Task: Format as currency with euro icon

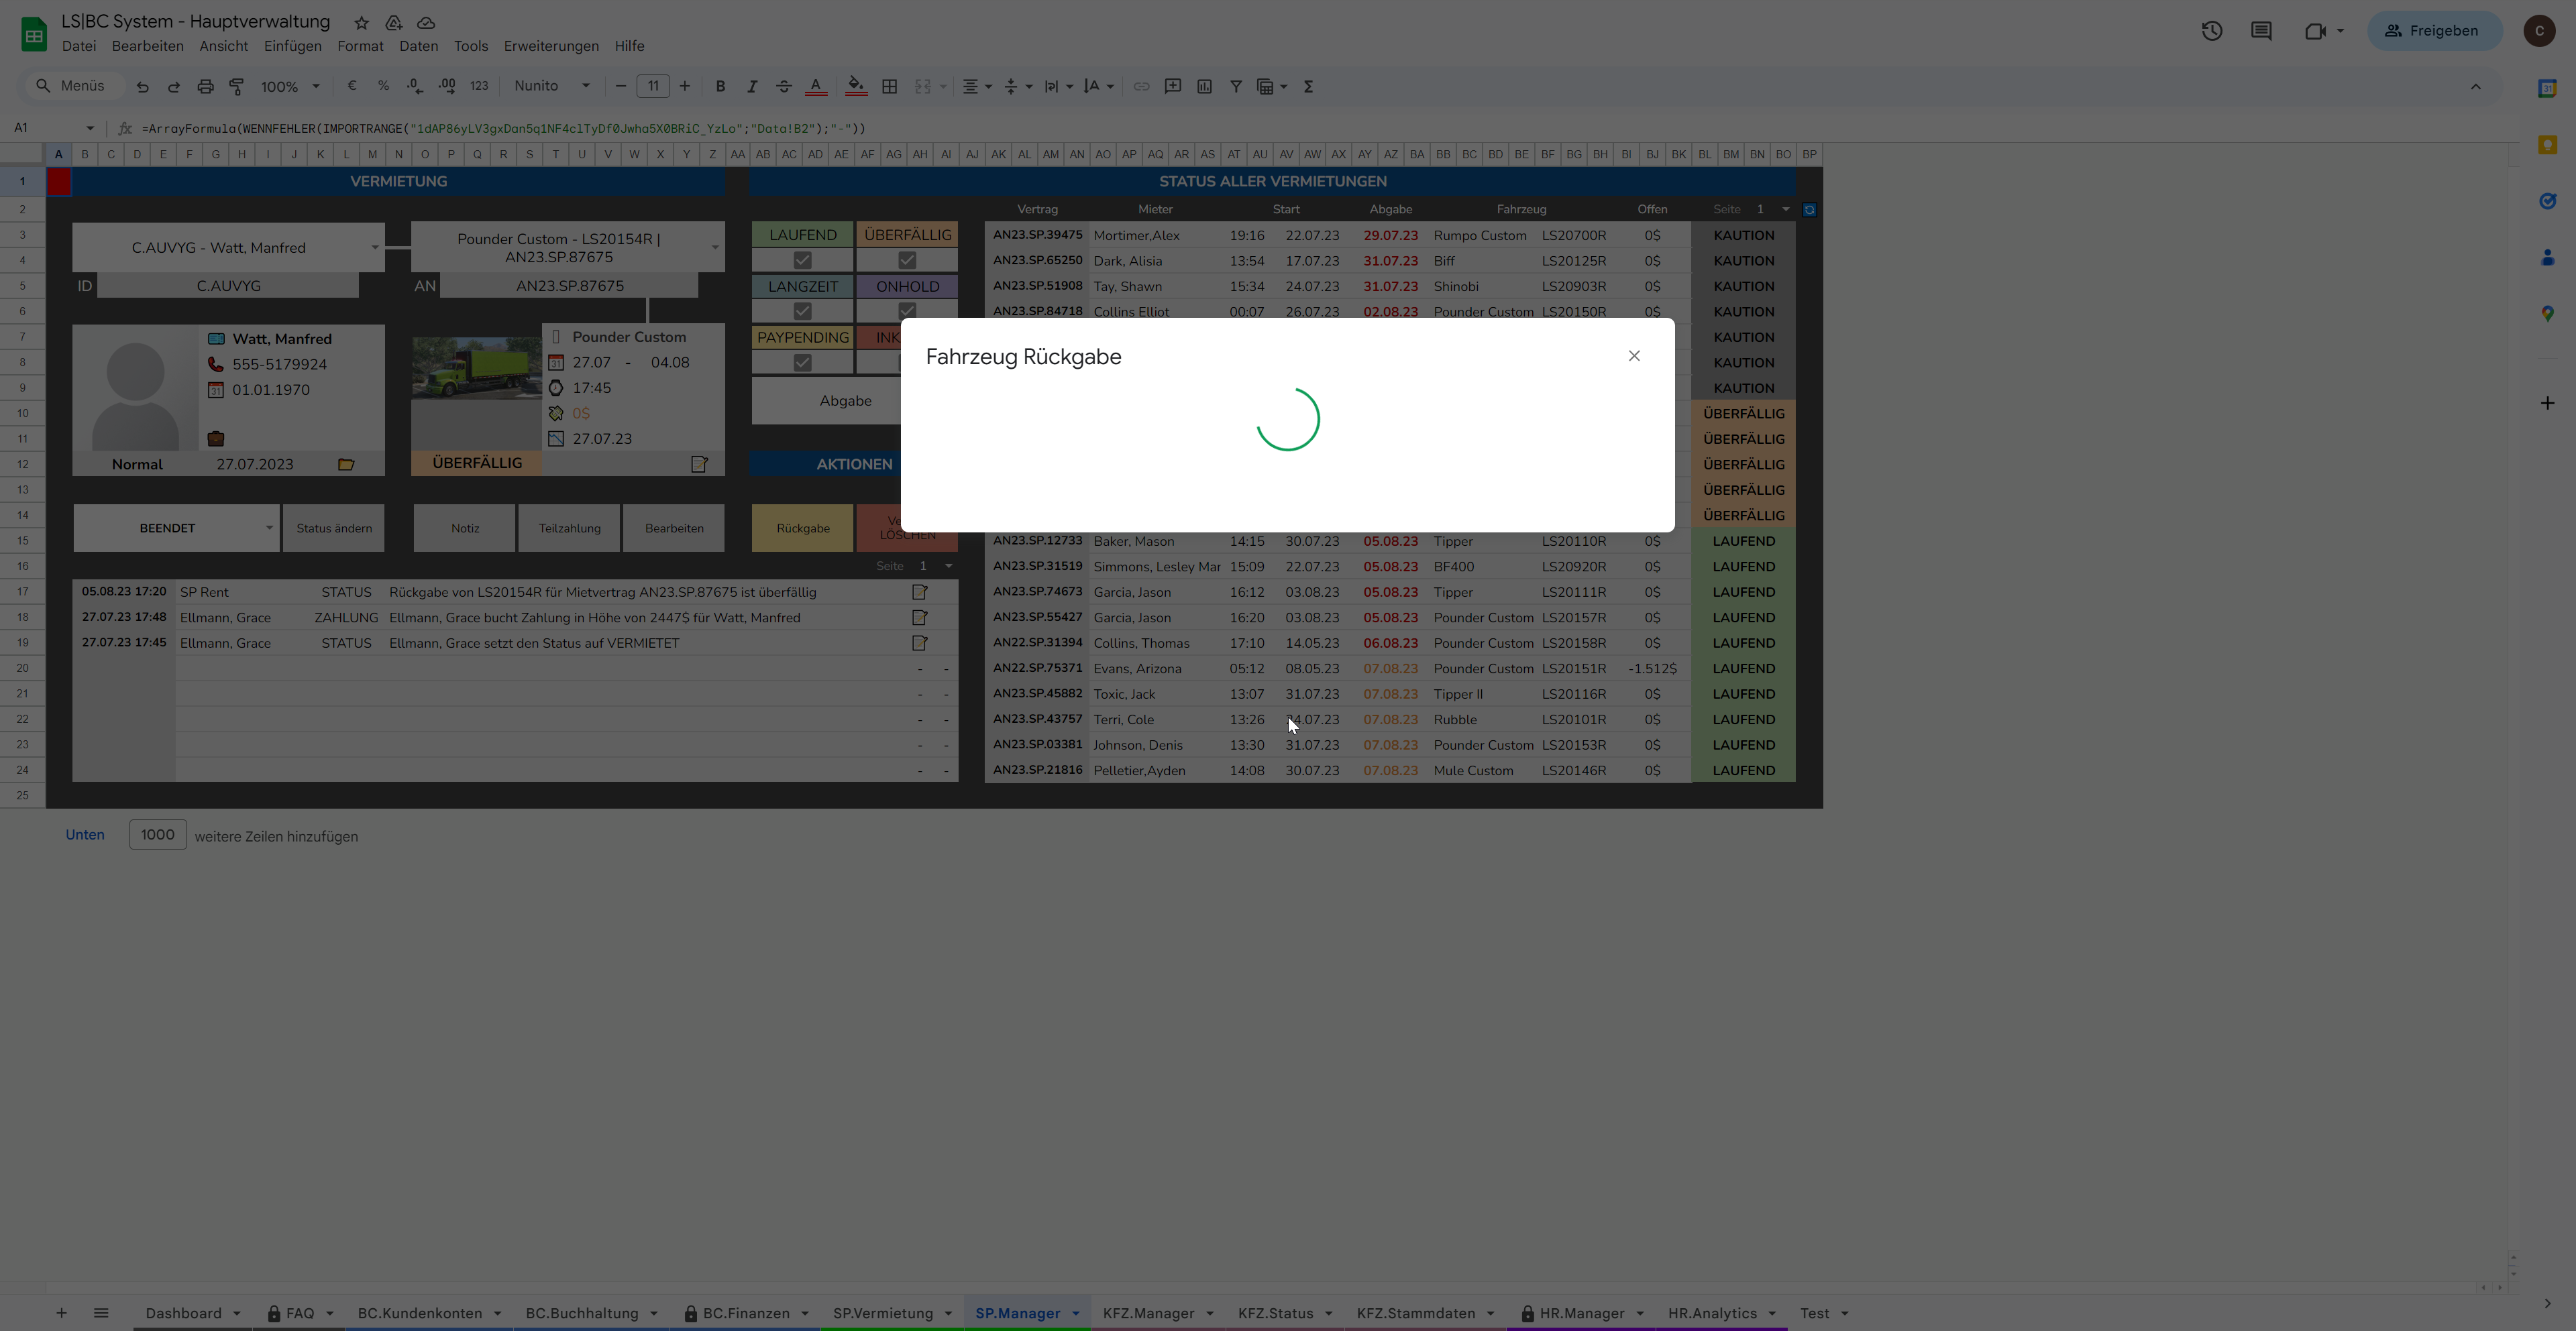Action: (x=352, y=86)
